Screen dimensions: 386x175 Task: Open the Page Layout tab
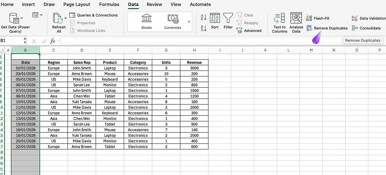tap(77, 5)
